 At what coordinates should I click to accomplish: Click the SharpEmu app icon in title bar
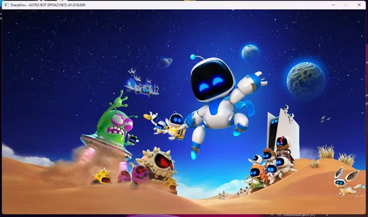(x=6, y=5)
